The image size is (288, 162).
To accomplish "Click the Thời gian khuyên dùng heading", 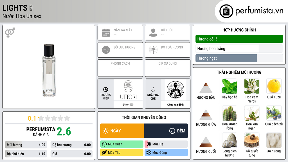I will pos(144,118).
